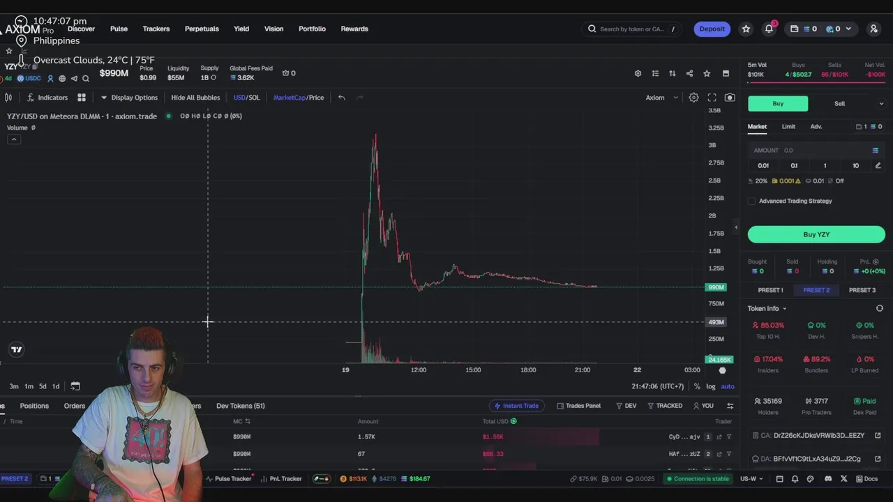The width and height of the screenshot is (893, 502).
Task: Go to the Trackers page
Action: tap(156, 29)
